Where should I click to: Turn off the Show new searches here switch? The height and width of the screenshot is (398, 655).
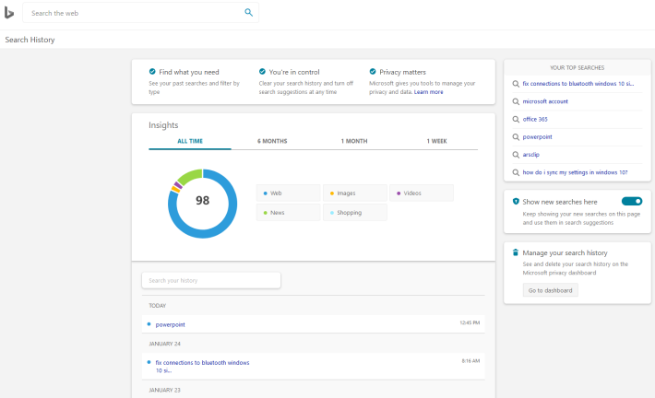[632, 201]
